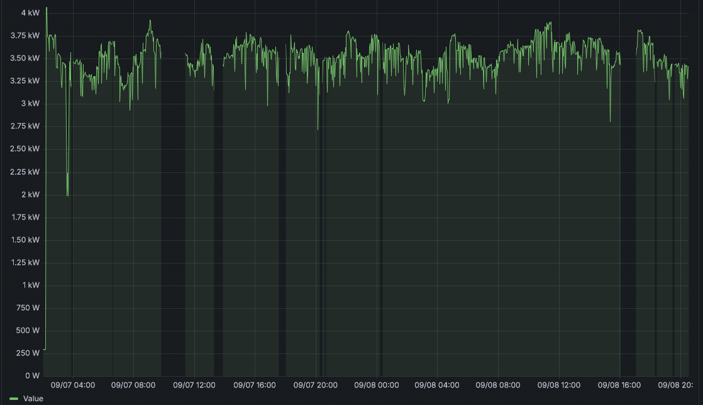Screen dimensions: 703x405
Task: Click the 3 kW y-axis label
Action: tap(30, 104)
